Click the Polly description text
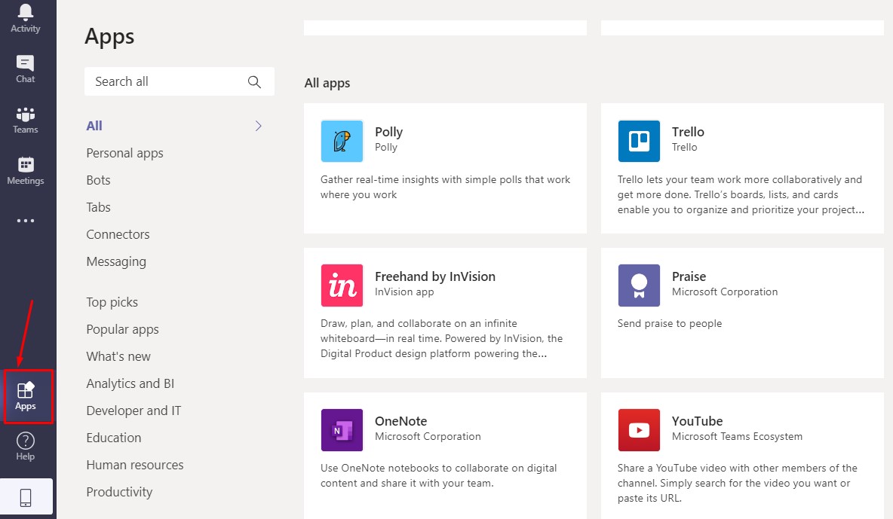 445,188
